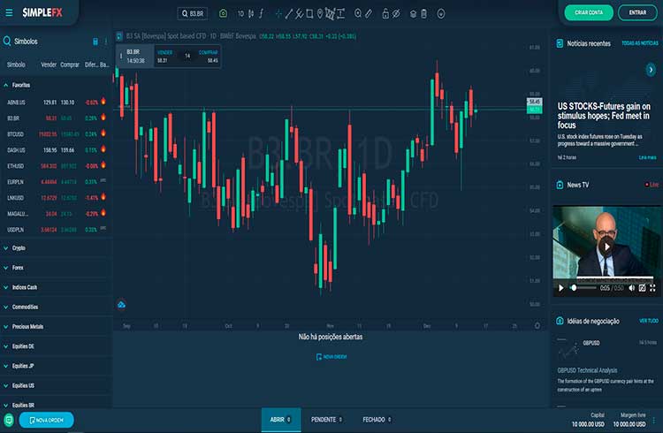This screenshot has width=663, height=433.
Task: Select the location pin marker tool
Action: click(x=320, y=14)
